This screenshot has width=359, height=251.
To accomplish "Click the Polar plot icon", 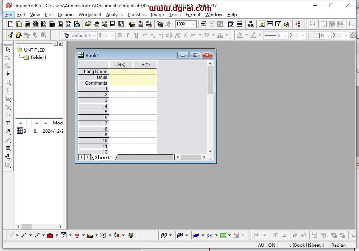I will [x=103, y=235].
